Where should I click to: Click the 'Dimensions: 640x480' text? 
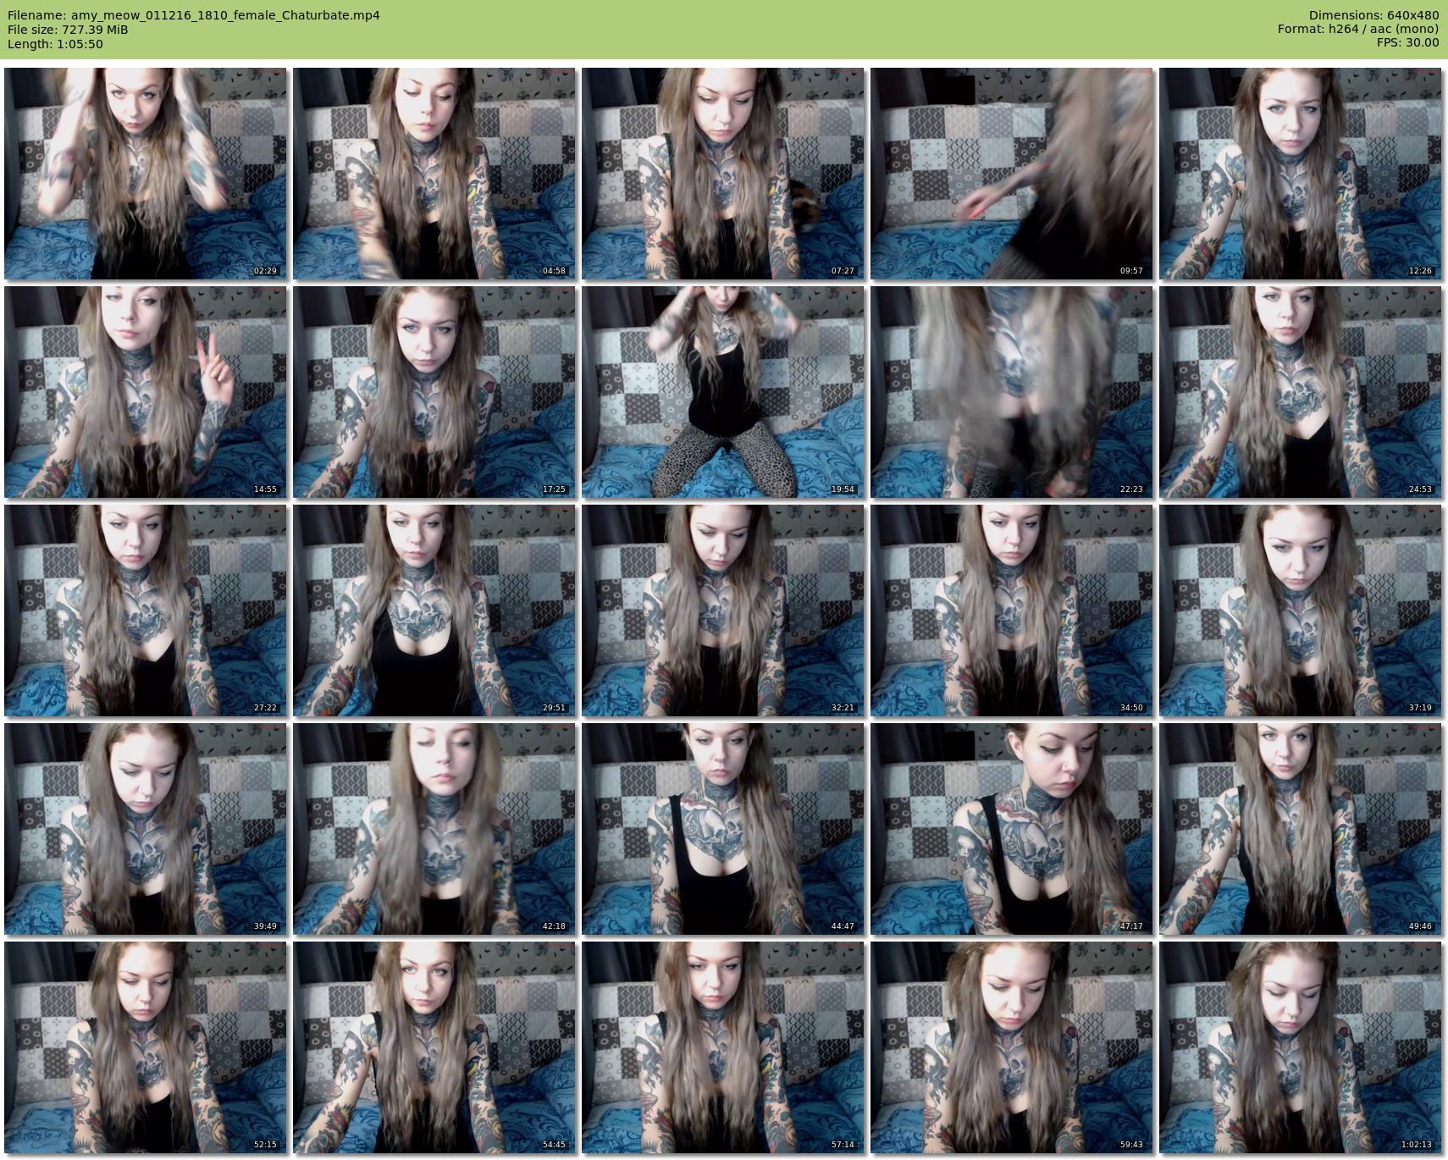tap(1374, 15)
